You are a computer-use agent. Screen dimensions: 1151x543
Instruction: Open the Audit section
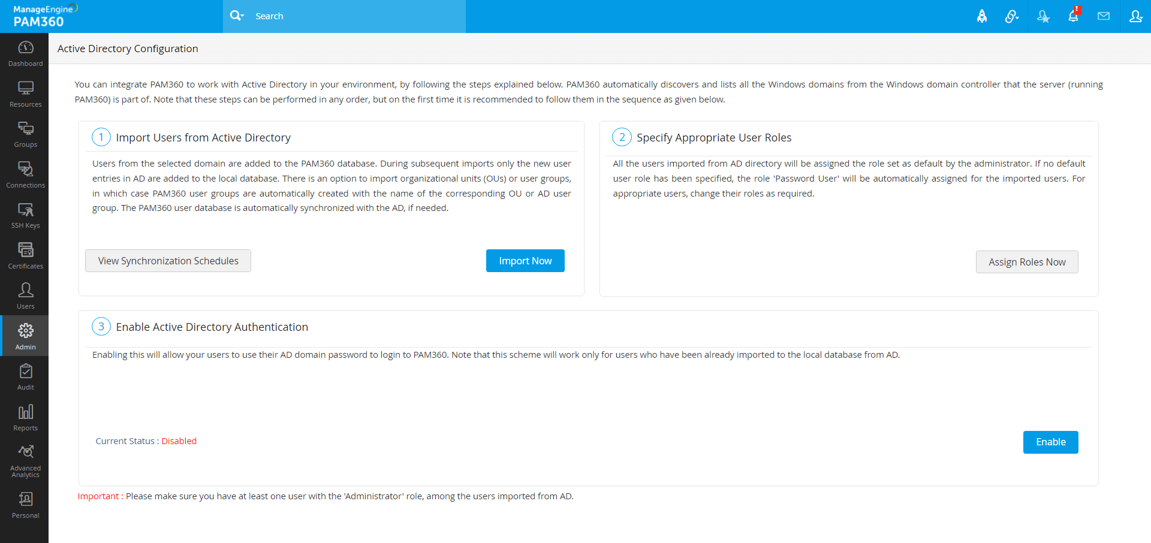point(25,377)
